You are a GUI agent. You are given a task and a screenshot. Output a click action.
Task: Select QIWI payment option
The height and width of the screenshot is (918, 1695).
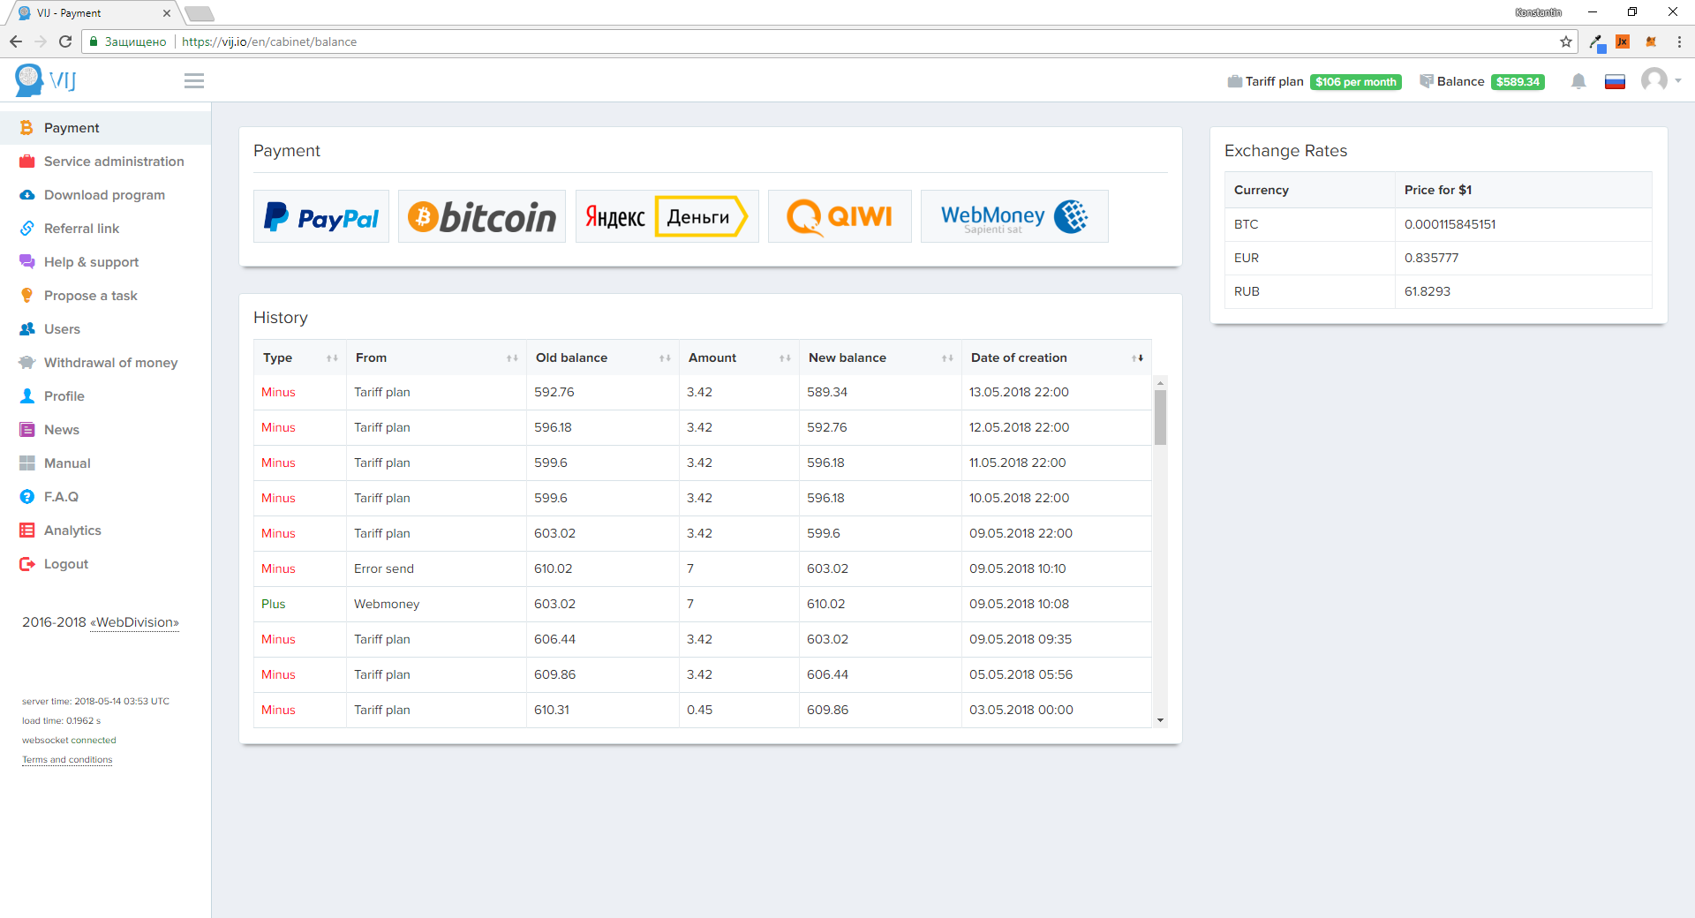point(840,216)
